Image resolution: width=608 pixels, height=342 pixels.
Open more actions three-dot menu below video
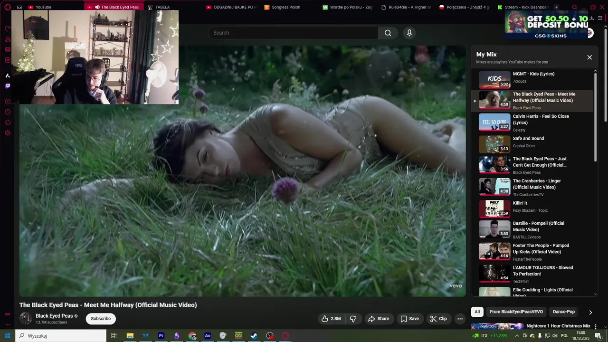(460, 319)
